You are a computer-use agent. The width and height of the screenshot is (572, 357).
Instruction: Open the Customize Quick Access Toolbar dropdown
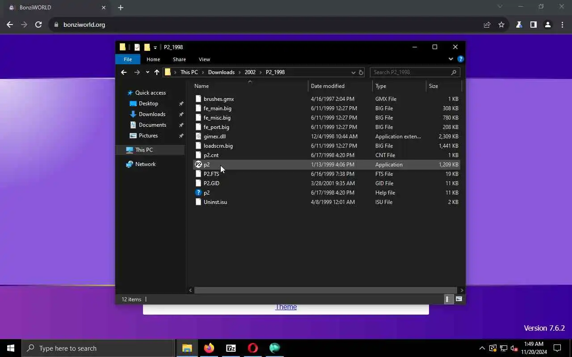click(x=155, y=47)
